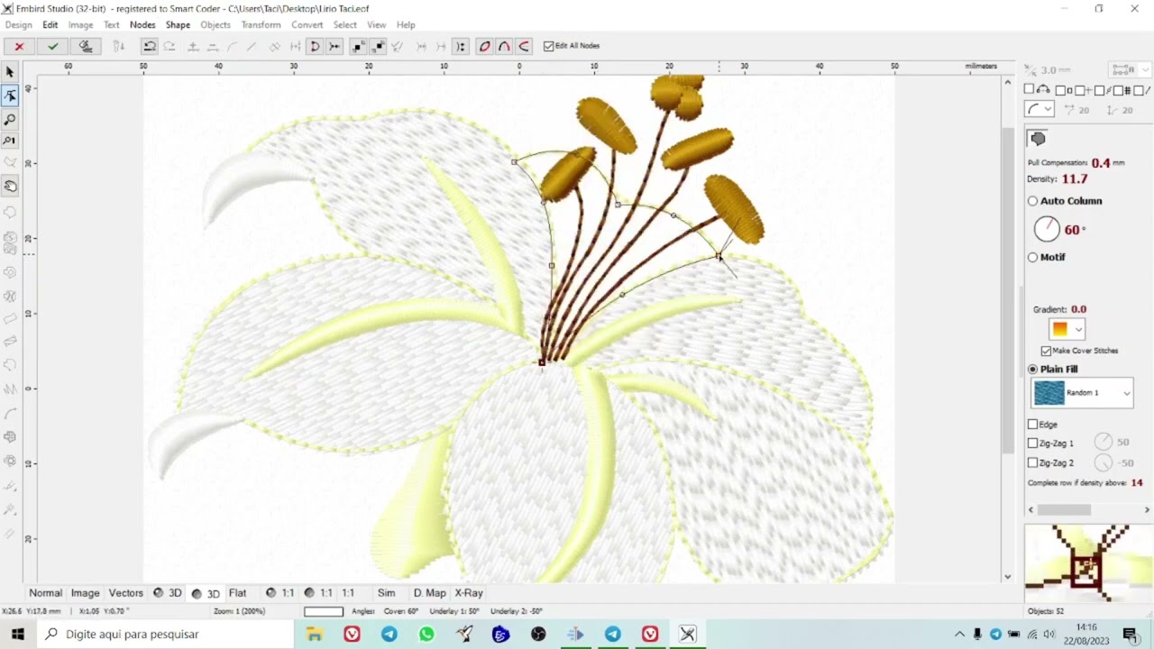Open the curve type dropdown in panel
This screenshot has width=1154, height=649.
[1040, 109]
